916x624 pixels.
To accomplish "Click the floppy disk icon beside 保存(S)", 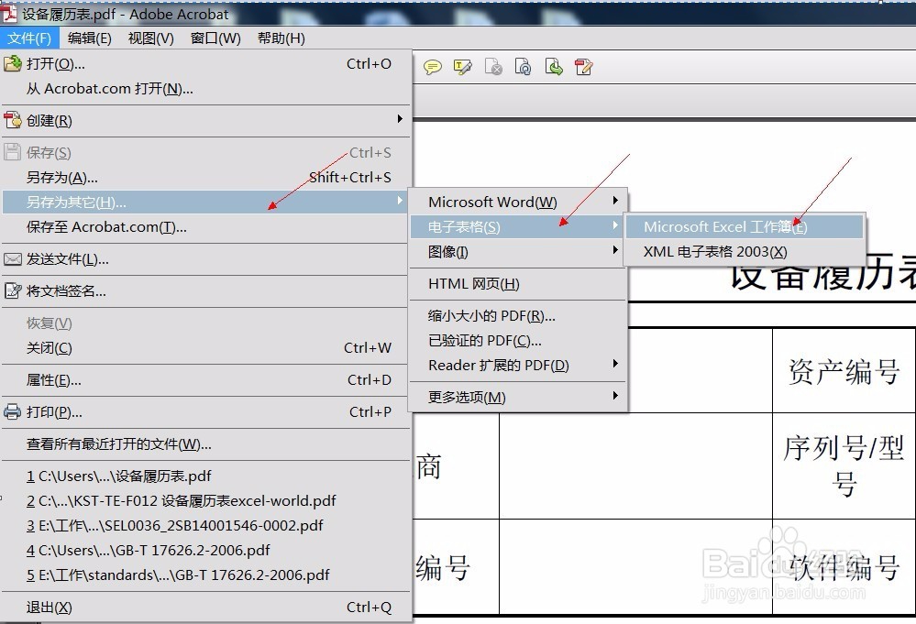I will click(x=12, y=152).
